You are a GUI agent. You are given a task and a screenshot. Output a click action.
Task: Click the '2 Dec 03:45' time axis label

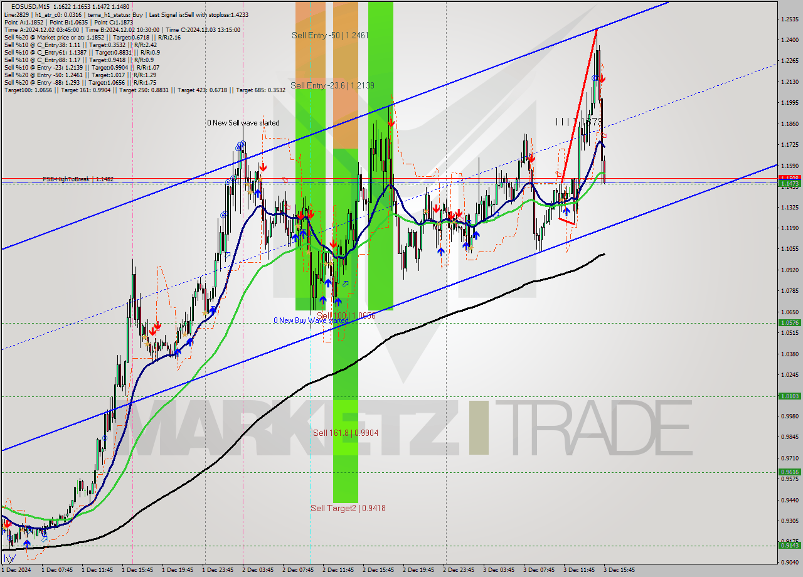point(258,570)
